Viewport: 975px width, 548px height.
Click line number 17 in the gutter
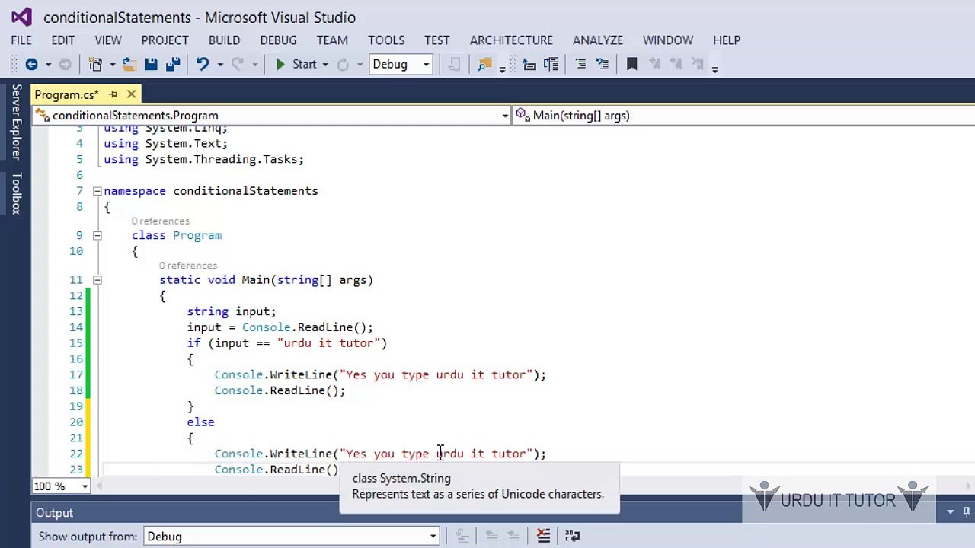(76, 374)
